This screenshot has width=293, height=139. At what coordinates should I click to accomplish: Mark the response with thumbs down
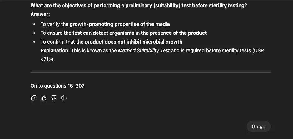53,98
